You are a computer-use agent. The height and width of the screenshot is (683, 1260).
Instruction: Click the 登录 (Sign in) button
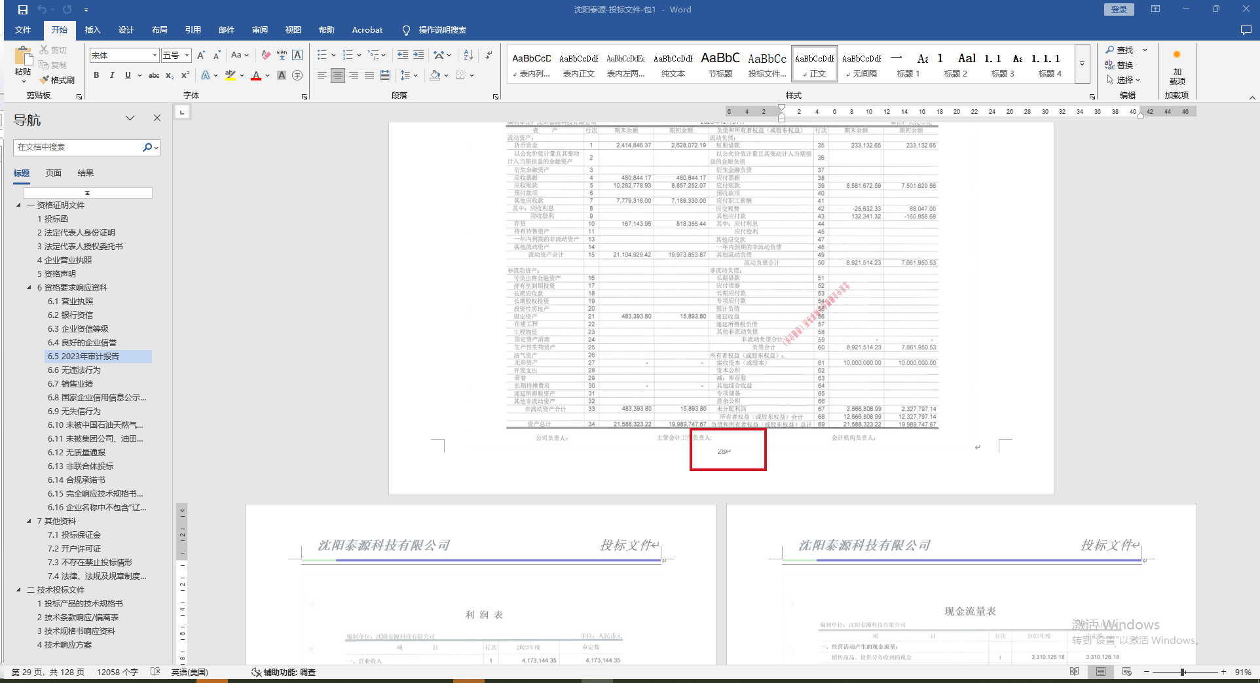coord(1119,10)
